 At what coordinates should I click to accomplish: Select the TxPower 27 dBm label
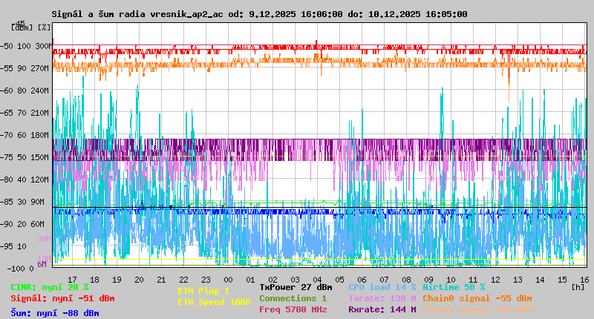tap(296, 287)
